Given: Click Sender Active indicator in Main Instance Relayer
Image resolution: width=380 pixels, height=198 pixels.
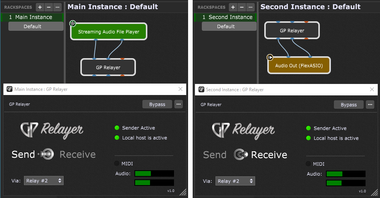Looking at the screenshot, I should click(117, 128).
